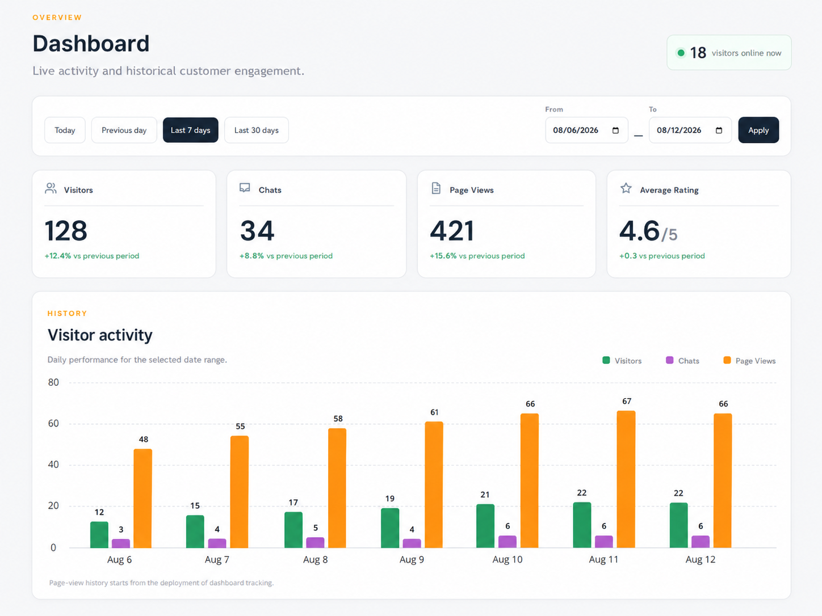Click the Aug 8 green bar labeled 17

(x=293, y=530)
